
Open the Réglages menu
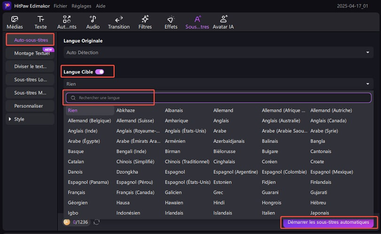(x=82, y=7)
